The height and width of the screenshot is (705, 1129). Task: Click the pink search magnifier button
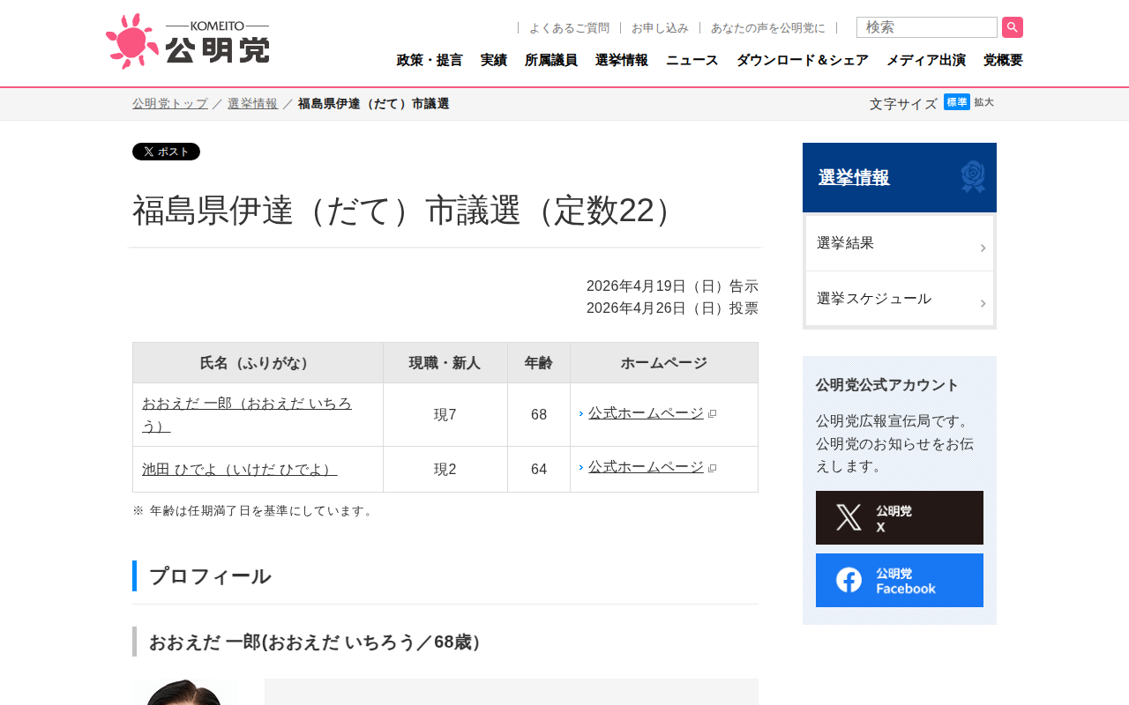click(x=1013, y=27)
